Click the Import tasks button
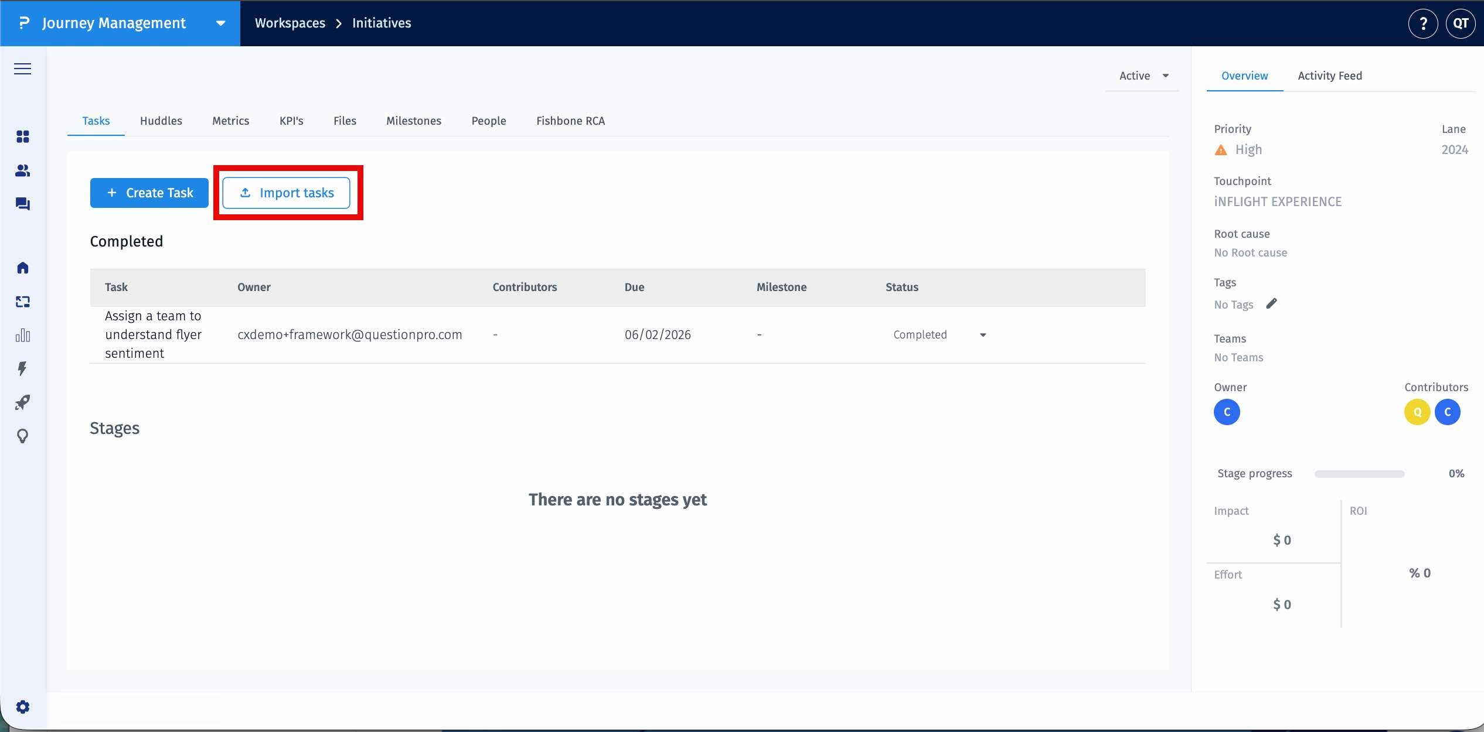This screenshot has height=732, width=1484. (x=287, y=193)
